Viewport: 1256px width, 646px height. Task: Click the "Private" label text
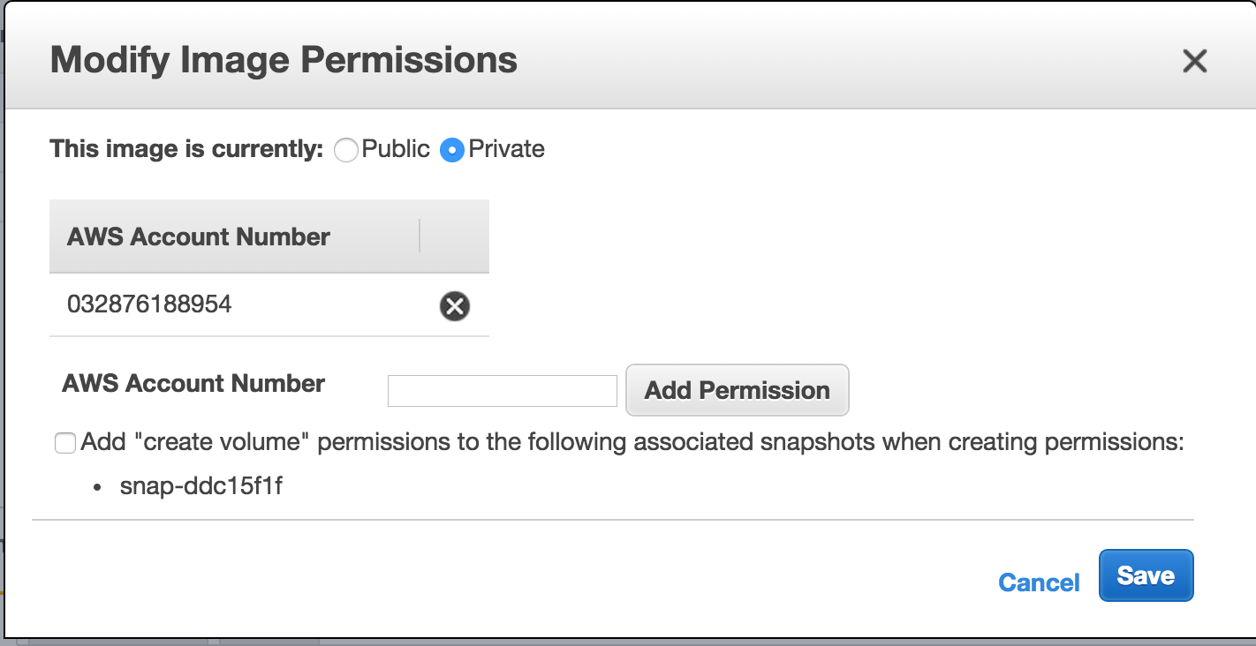coord(506,149)
